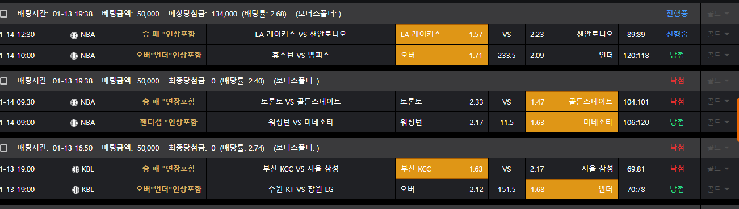
Task: Check the 19:38 bet slip with 134,000 payout
Action: tap(5, 14)
